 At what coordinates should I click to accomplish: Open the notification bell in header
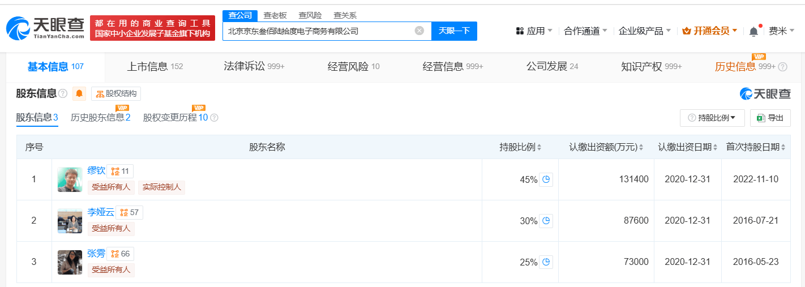753,32
